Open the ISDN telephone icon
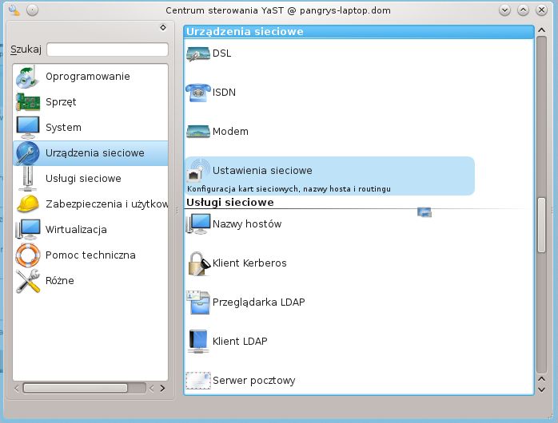 198,93
